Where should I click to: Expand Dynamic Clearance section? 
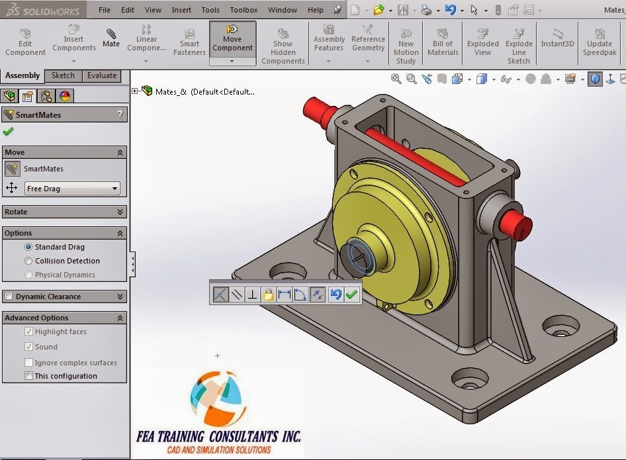click(120, 297)
